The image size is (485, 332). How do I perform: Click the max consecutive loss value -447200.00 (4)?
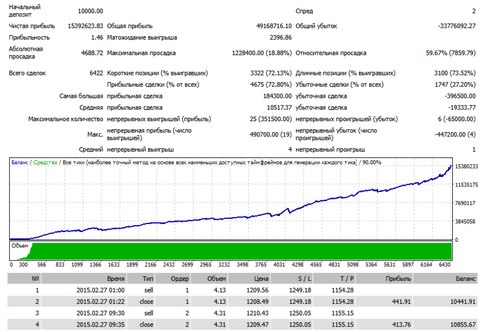tap(455, 134)
